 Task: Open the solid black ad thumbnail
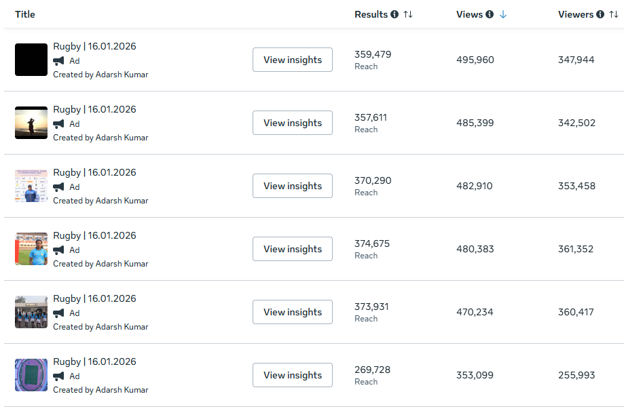(x=31, y=60)
